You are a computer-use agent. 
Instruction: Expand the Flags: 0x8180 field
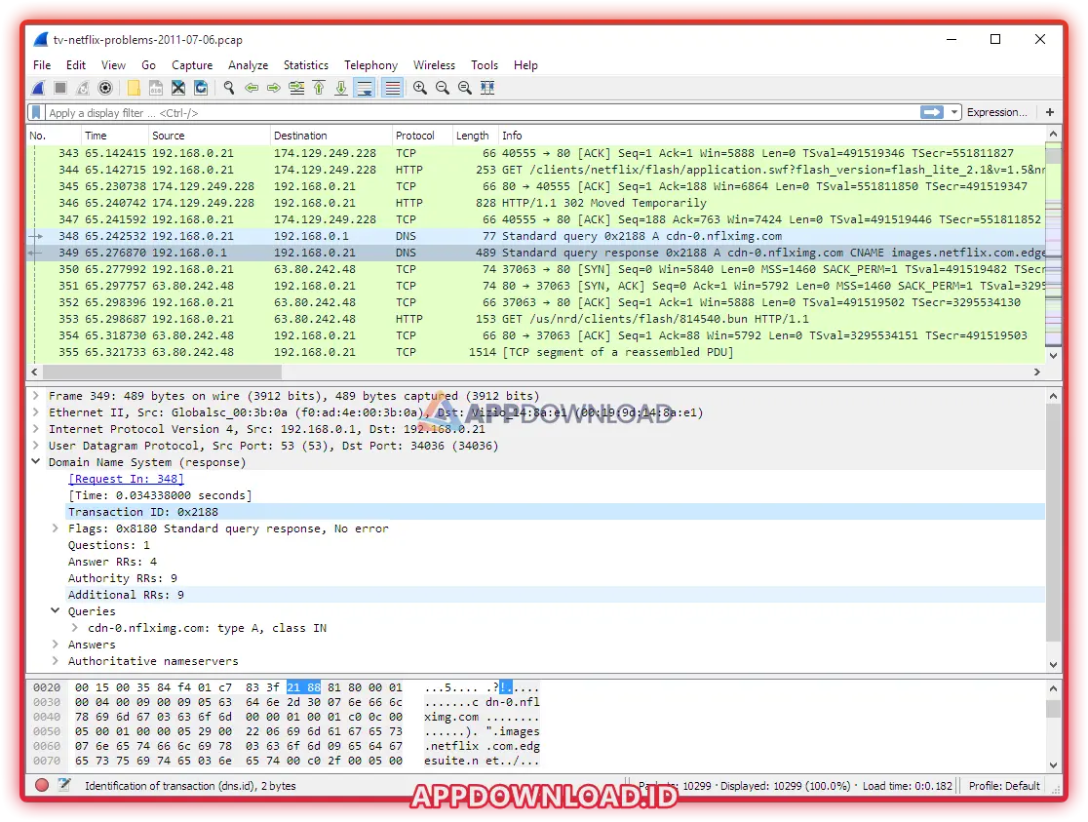56,528
